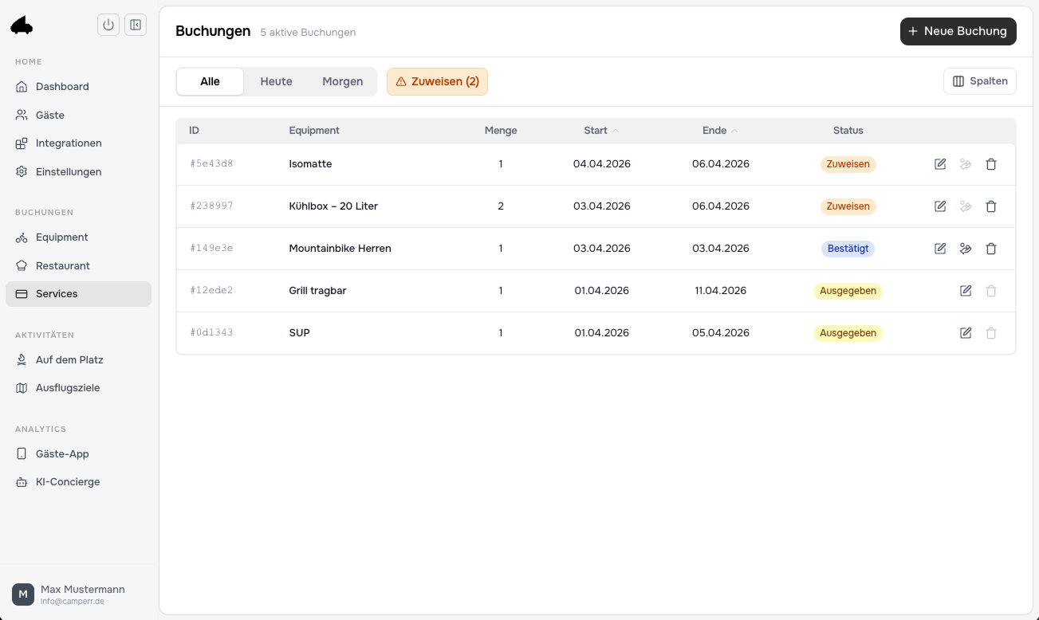Open Restaurant bookings page
1039x620 pixels.
click(78, 265)
